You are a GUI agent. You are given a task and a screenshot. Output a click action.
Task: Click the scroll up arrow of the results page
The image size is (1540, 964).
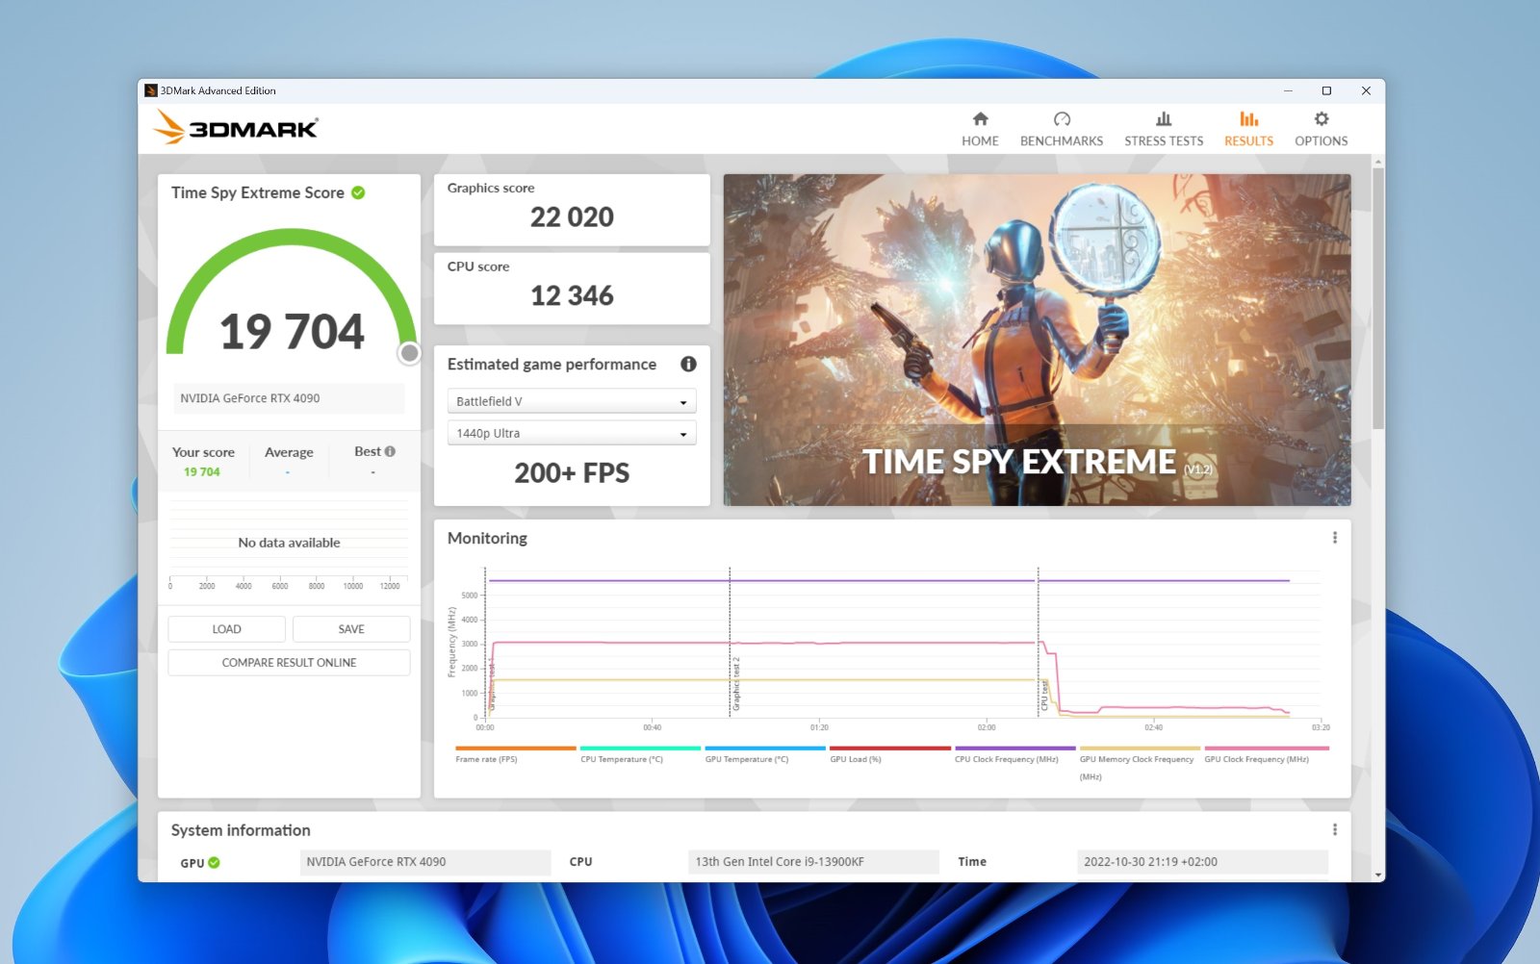coord(1378,161)
